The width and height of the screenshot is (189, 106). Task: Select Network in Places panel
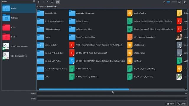point(19,18)
